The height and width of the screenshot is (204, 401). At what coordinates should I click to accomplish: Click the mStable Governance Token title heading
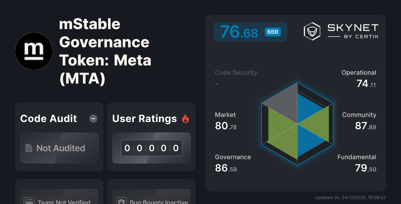[105, 51]
